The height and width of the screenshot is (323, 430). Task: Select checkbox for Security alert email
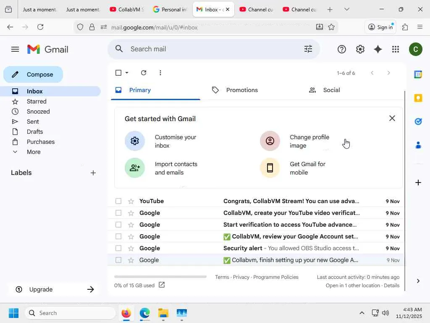click(118, 248)
